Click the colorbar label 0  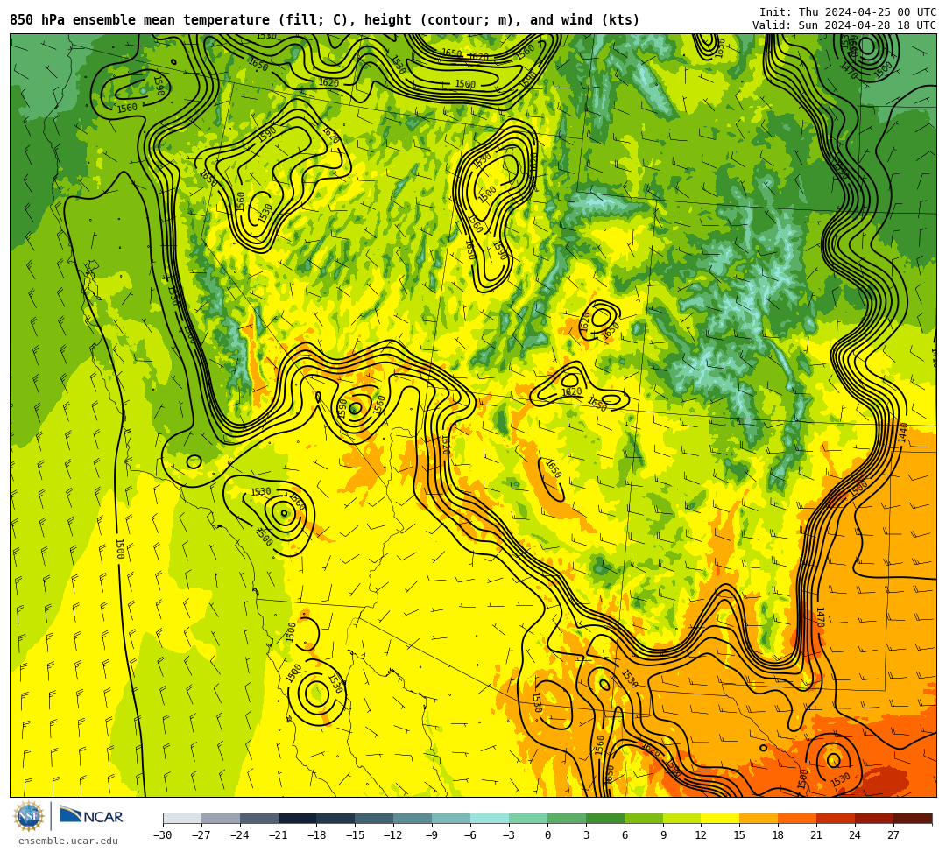(x=547, y=835)
